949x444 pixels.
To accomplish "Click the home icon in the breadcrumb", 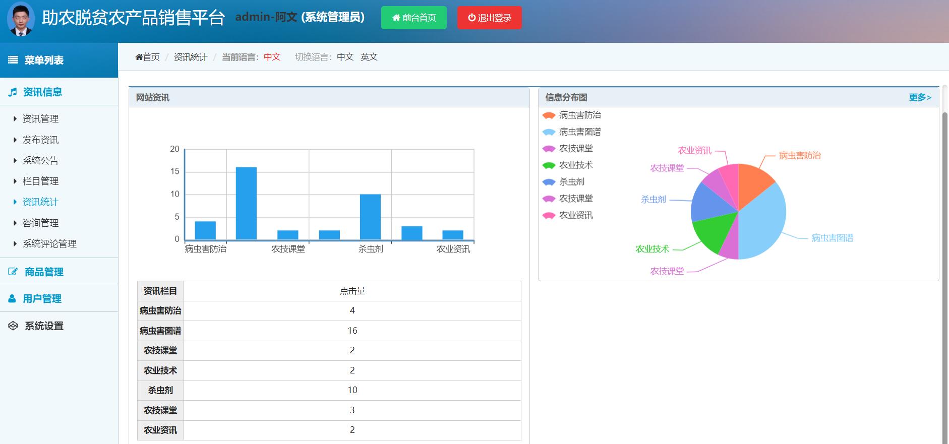I will [139, 57].
